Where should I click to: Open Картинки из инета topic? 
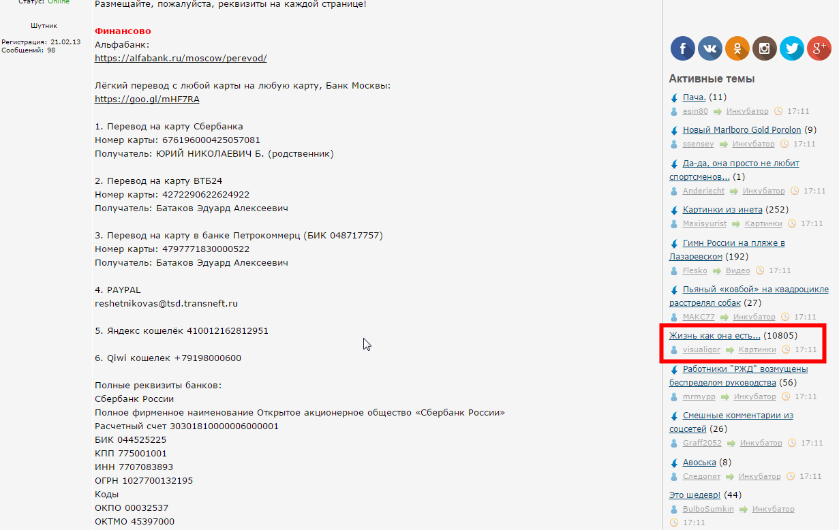(722, 210)
